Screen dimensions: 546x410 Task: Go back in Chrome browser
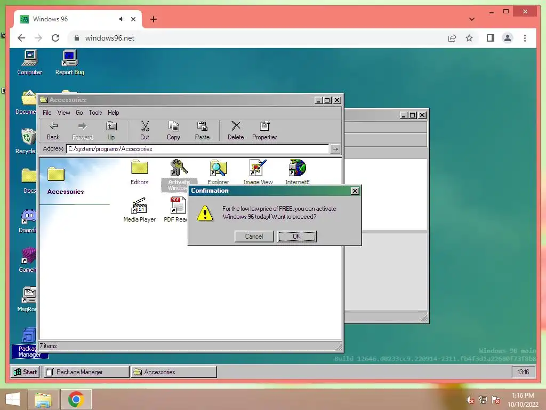pyautogui.click(x=21, y=38)
